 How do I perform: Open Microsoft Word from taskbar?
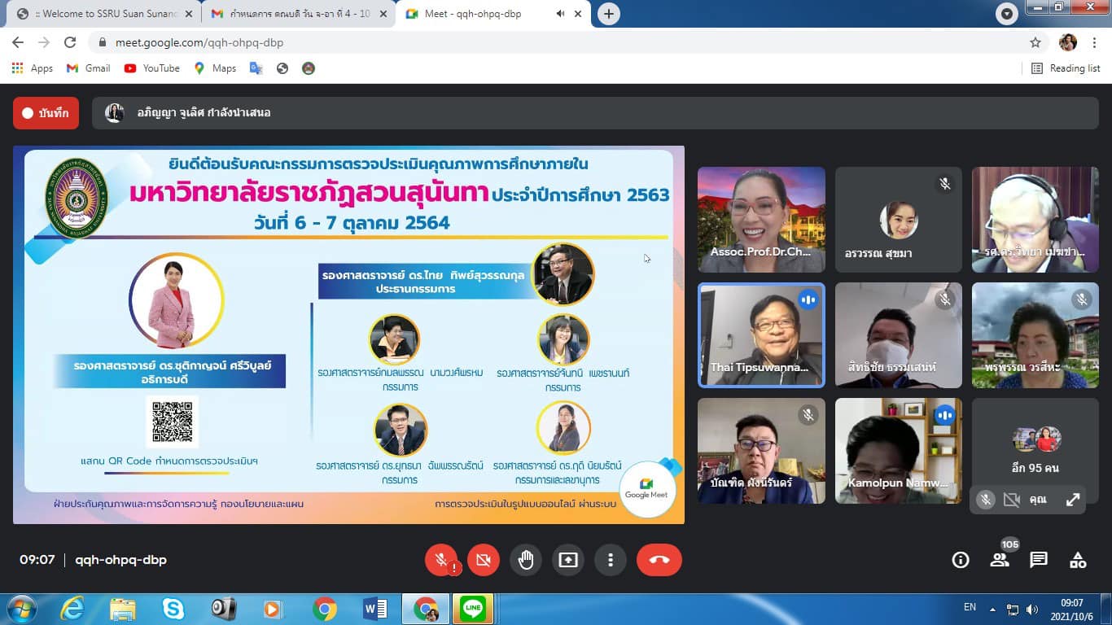point(374,609)
